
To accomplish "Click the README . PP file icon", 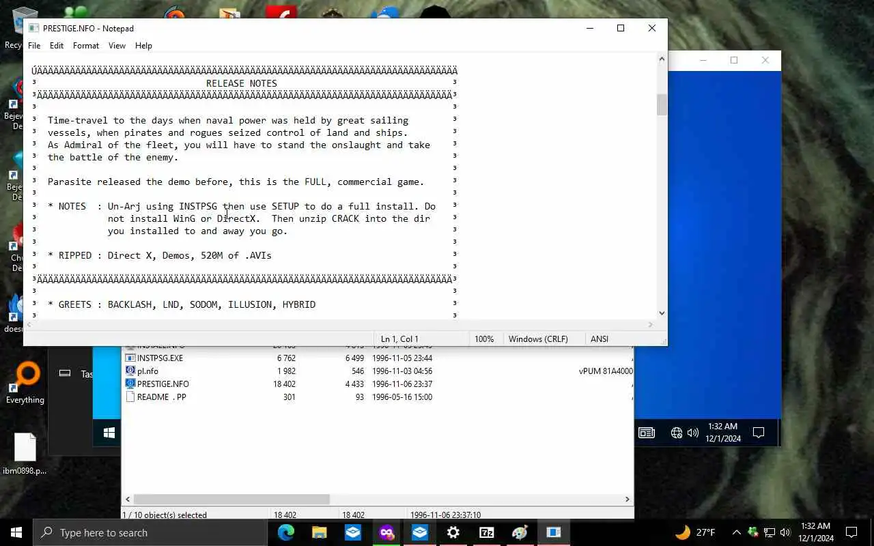I will pyautogui.click(x=130, y=397).
